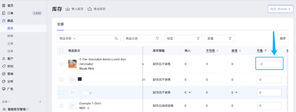Viewport: 296px width, 112px height.
Task: Click 2-Tier Stackable Bento Lunch Box name
Action: [102, 62]
